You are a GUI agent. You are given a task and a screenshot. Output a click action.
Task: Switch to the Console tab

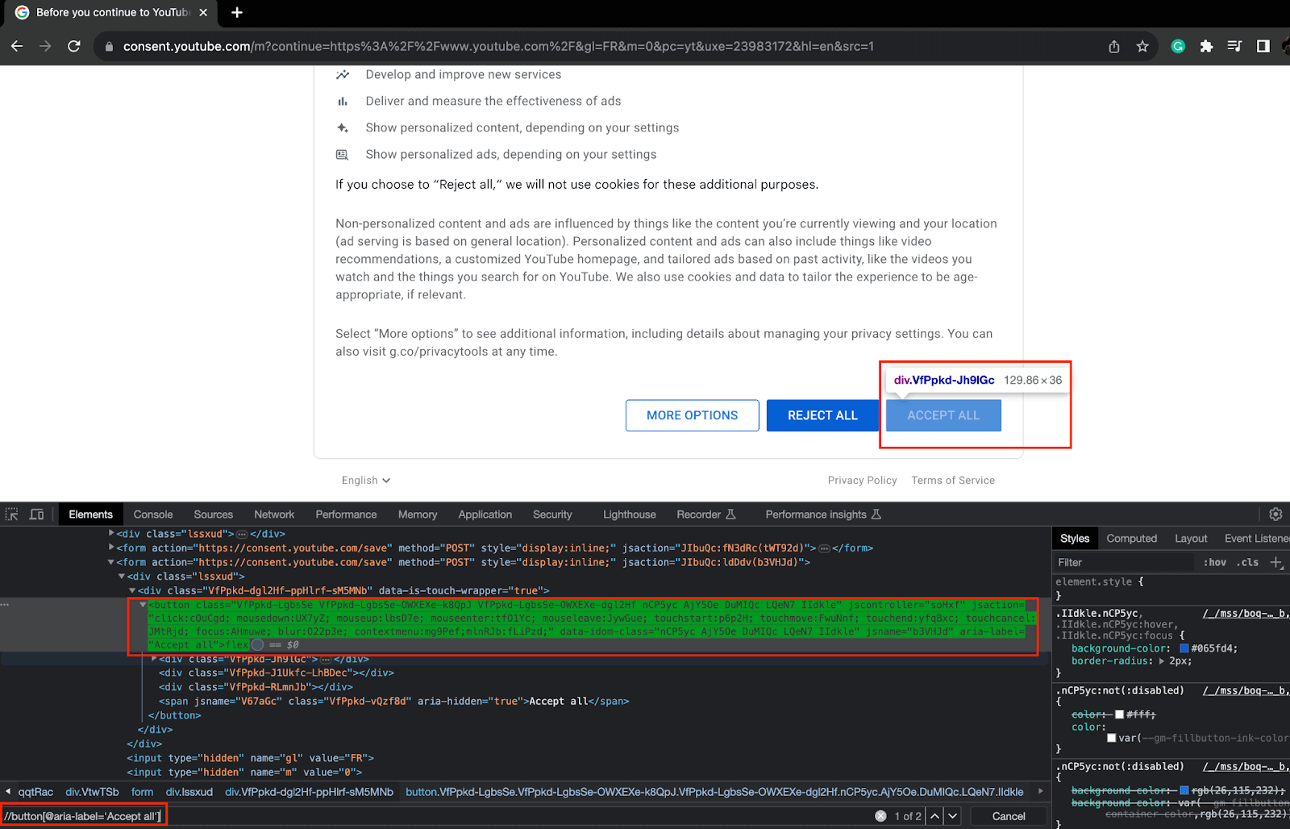point(153,514)
